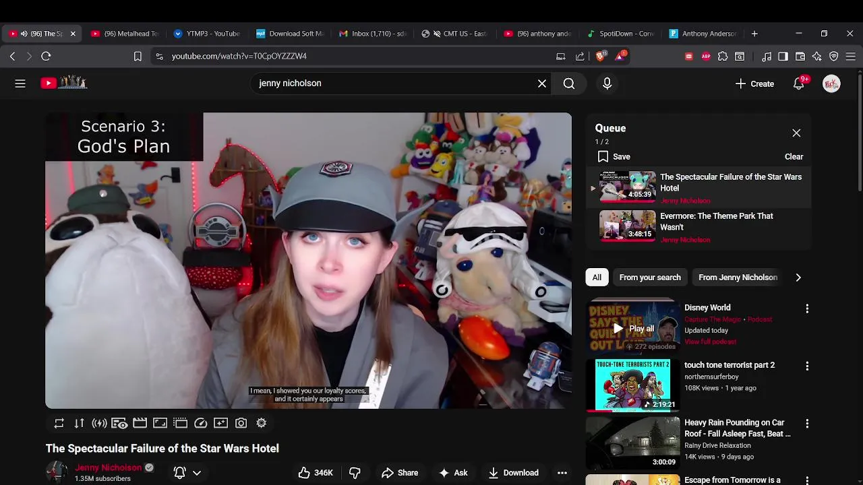This screenshot has width=863, height=485.
Task: Click the magnifying glass search button
Action: click(x=569, y=84)
